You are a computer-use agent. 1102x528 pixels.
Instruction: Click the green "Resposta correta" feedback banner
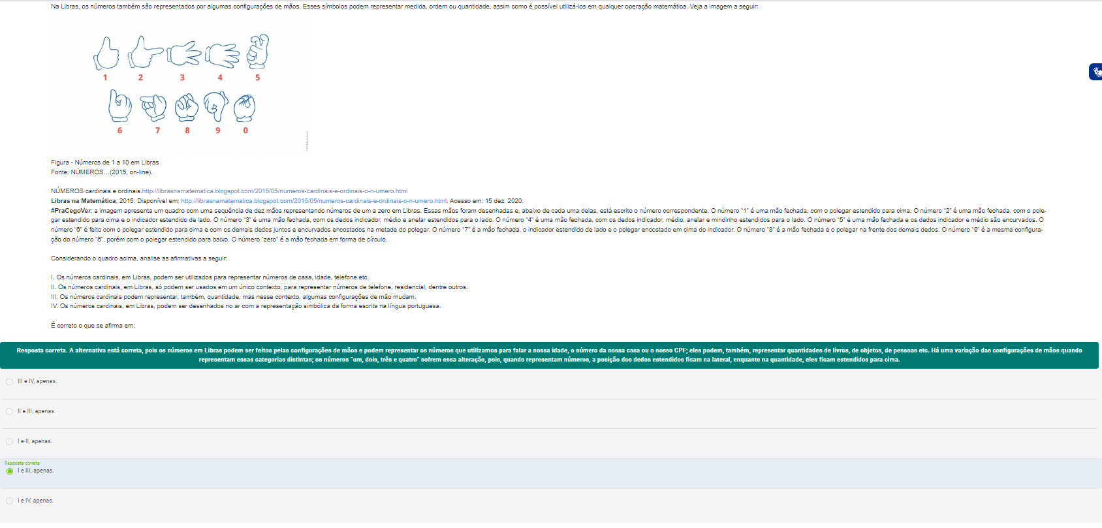549,355
